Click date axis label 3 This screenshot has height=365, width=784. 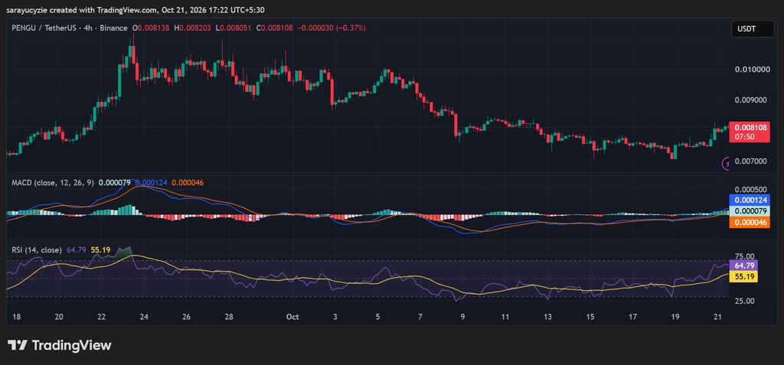coord(335,317)
